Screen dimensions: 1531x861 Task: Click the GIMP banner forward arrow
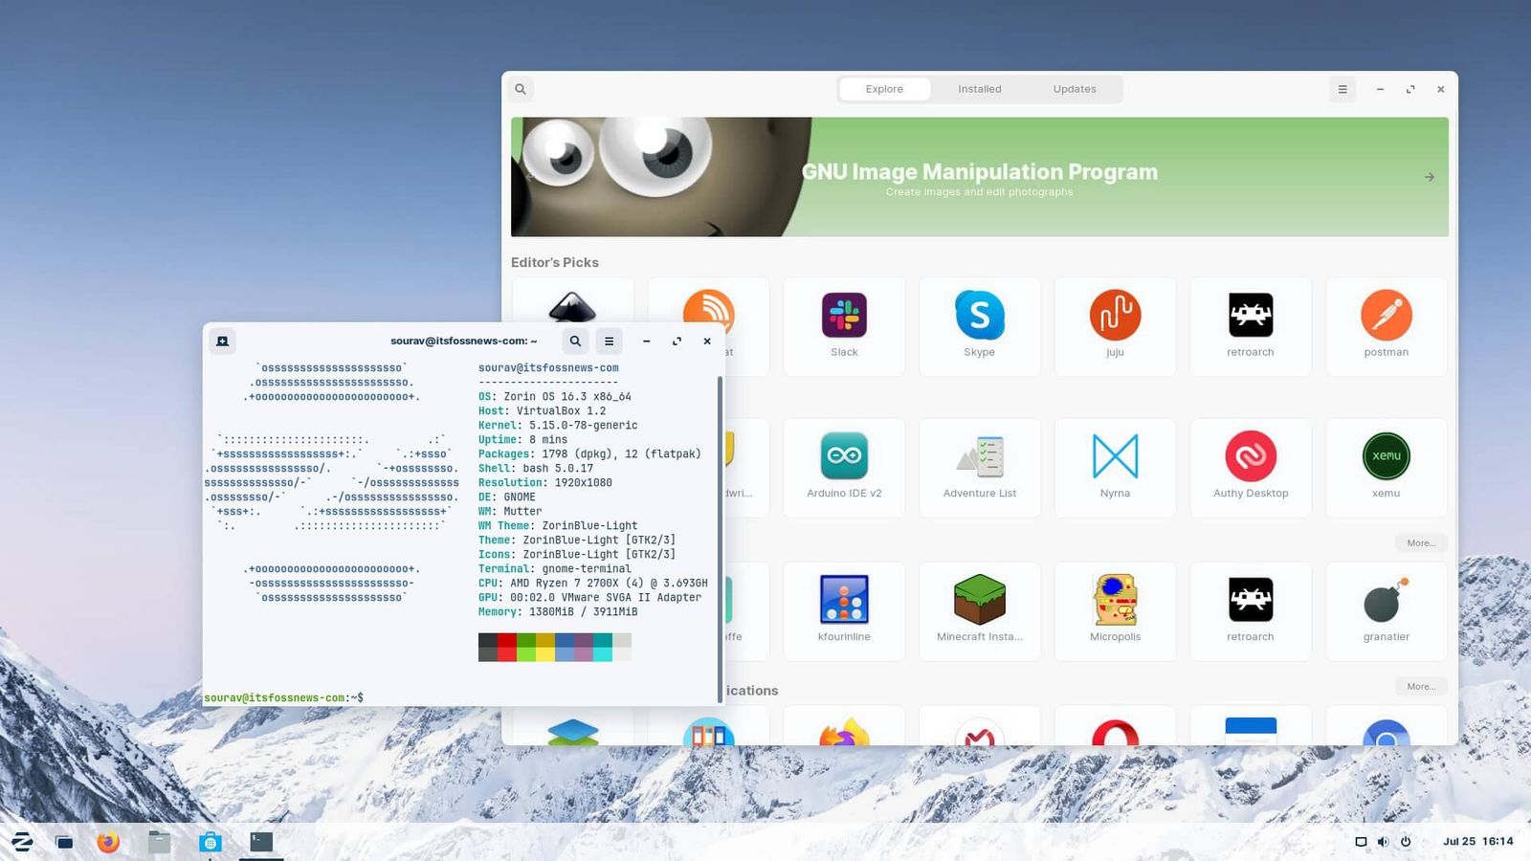(x=1428, y=176)
